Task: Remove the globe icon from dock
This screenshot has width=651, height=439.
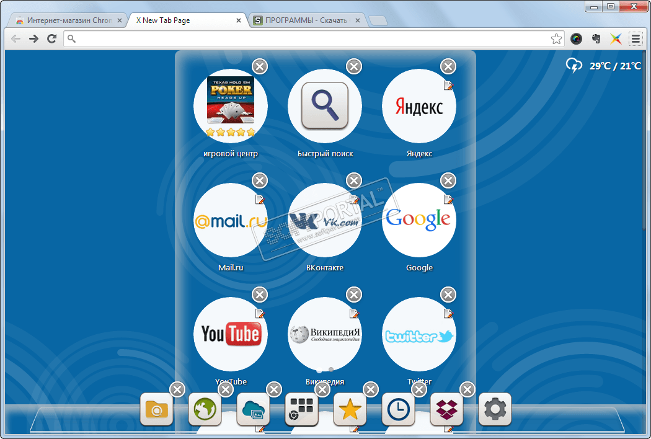Action: [226, 389]
